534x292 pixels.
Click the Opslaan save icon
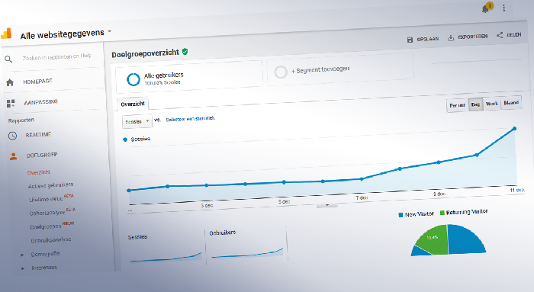click(x=410, y=40)
